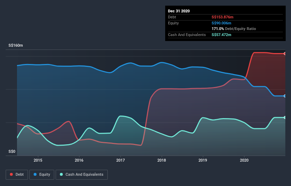Click the Equity label in the tooltip

173,23
